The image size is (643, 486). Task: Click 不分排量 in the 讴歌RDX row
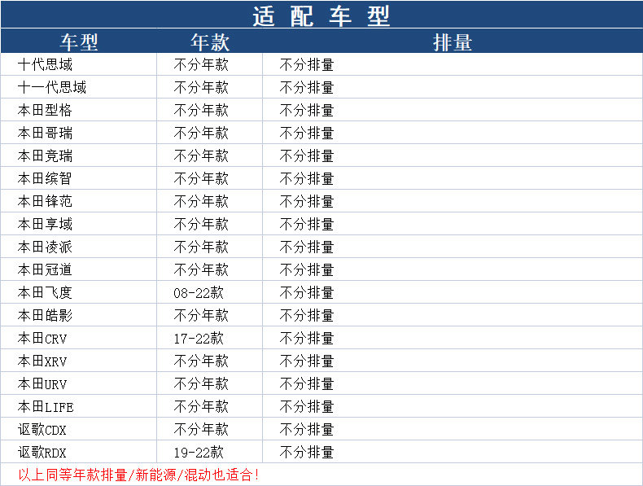click(307, 453)
